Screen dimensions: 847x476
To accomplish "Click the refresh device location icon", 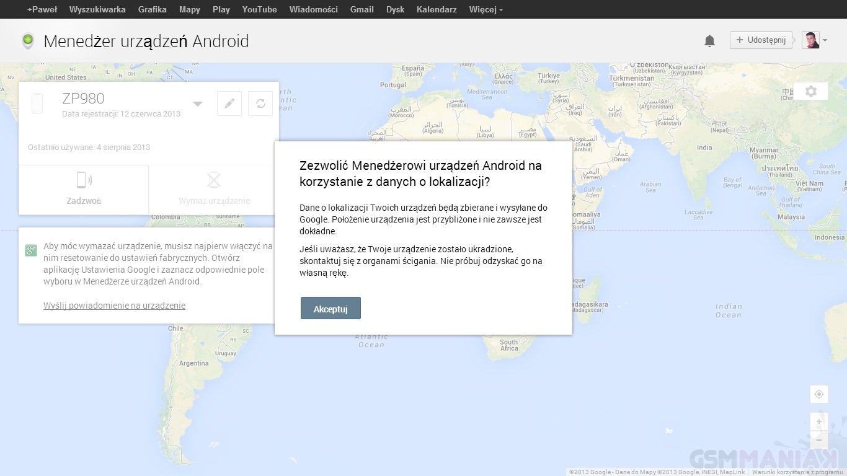I will [260, 104].
